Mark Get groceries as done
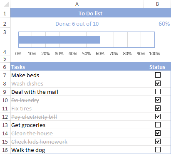The image size is (171, 154). (x=158, y=125)
